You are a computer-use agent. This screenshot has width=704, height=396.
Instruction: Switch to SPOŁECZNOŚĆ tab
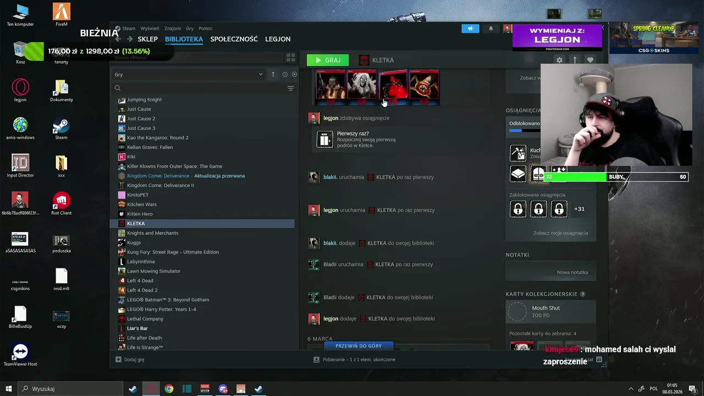[234, 39]
